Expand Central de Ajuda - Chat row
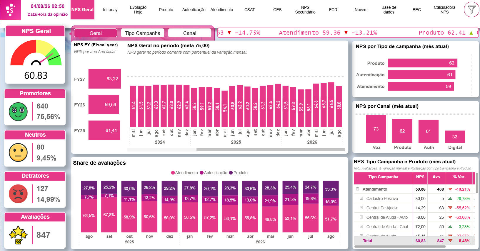This screenshot has width=480, height=251. tap(361, 227)
